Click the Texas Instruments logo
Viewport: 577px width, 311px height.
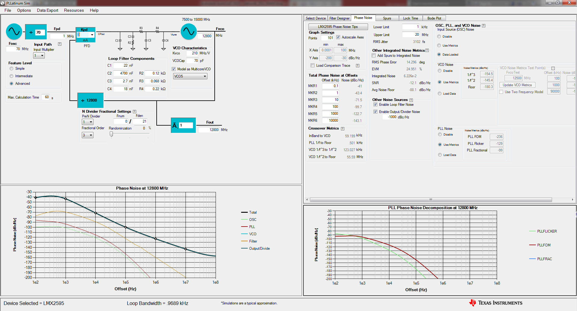tap(496, 303)
